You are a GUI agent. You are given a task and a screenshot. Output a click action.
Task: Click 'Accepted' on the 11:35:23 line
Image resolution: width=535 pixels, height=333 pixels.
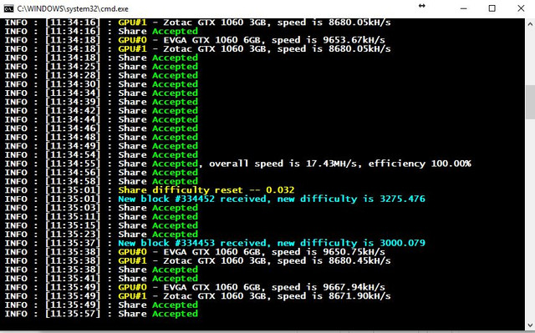[x=175, y=235]
